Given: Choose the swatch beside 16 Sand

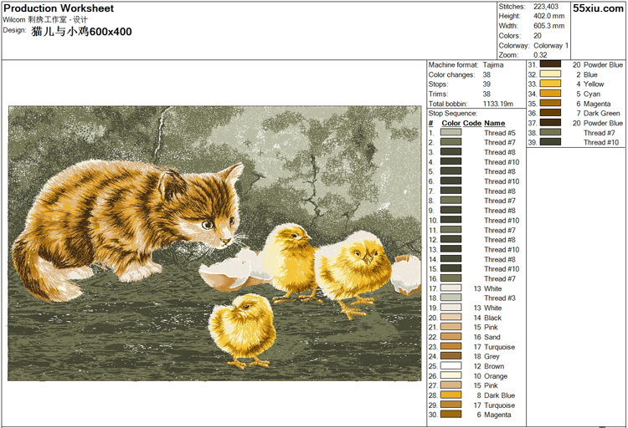Looking at the screenshot, I should point(450,337).
